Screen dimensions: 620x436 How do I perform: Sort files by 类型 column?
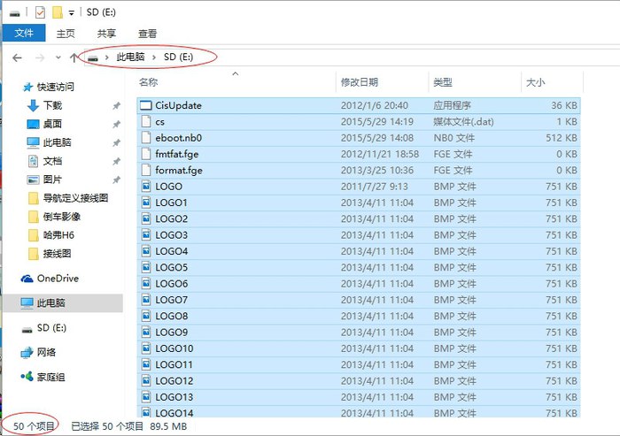pos(443,82)
